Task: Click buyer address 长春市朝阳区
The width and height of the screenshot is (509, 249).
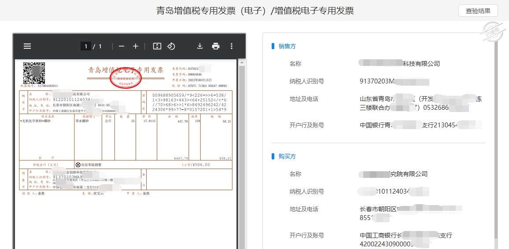Action: pyautogui.click(x=379, y=209)
